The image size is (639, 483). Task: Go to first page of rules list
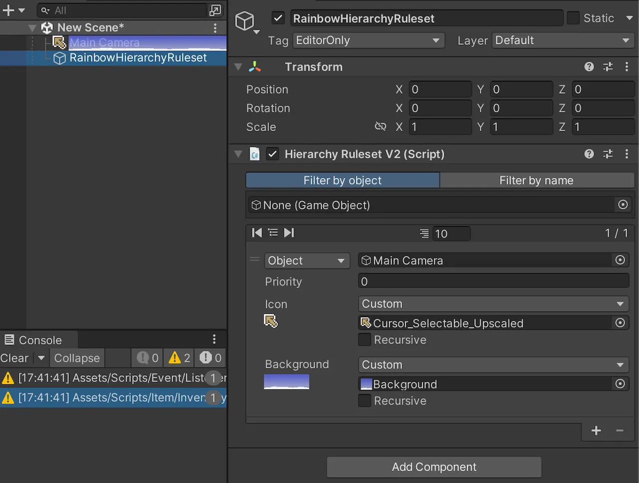click(x=257, y=233)
